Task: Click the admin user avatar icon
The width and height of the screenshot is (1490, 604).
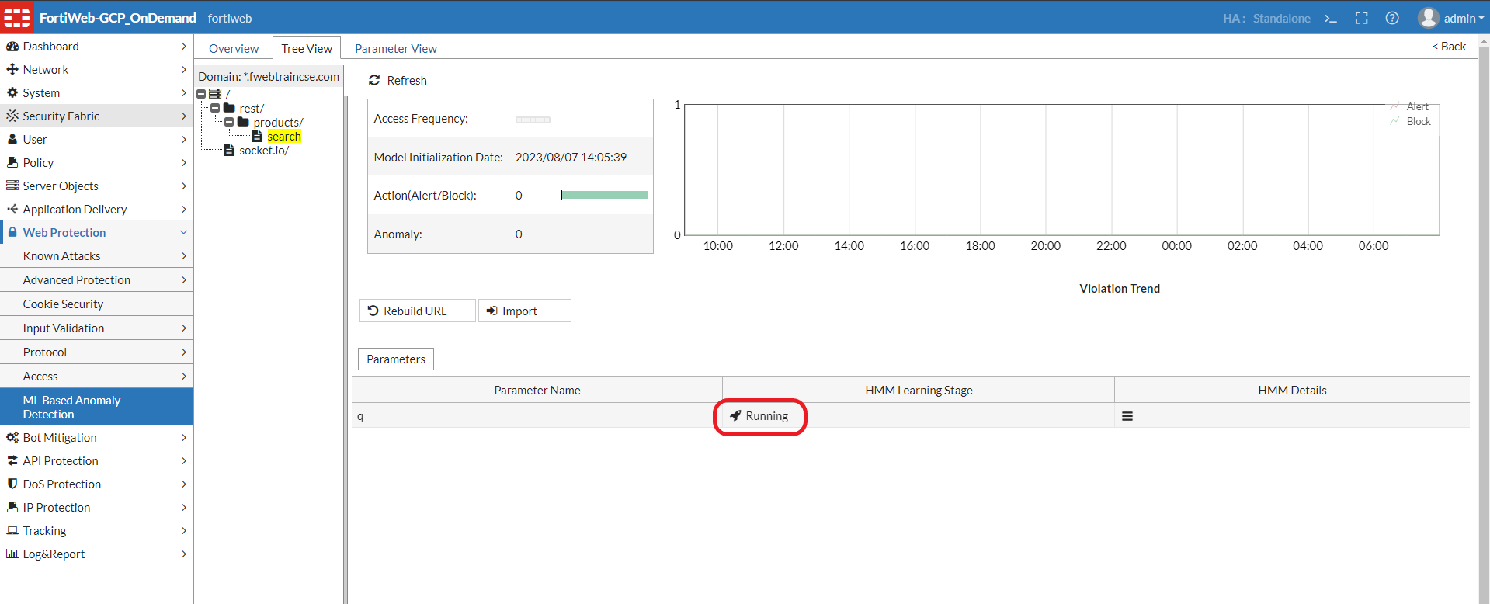Action: point(1428,18)
